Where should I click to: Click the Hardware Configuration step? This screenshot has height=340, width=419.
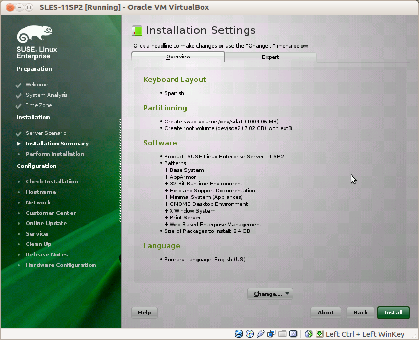[x=61, y=265]
